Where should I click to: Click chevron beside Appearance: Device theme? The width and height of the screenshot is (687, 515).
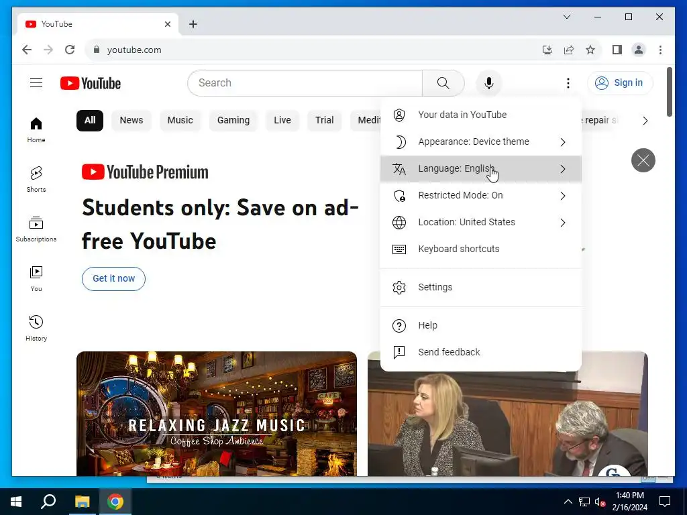[x=563, y=142]
